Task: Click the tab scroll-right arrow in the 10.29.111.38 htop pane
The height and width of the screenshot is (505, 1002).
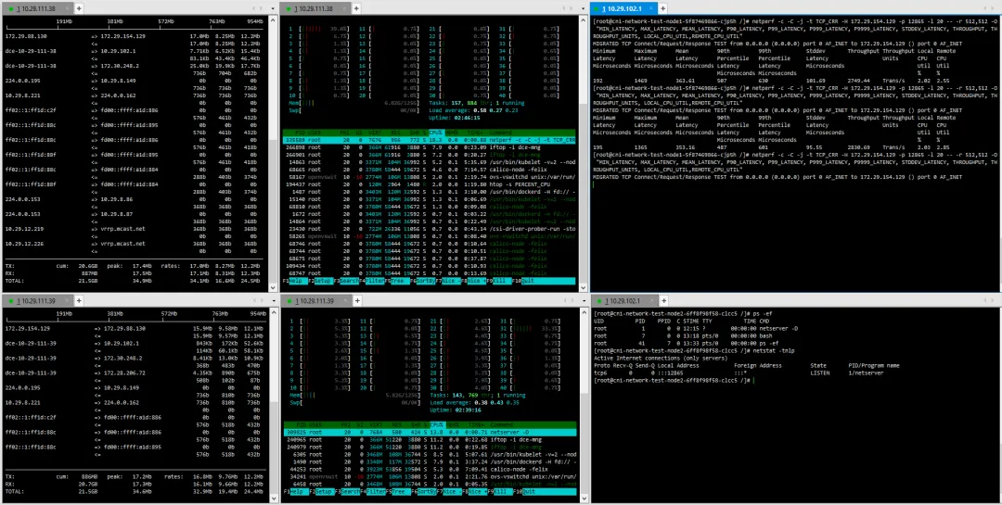Action: click(x=572, y=8)
